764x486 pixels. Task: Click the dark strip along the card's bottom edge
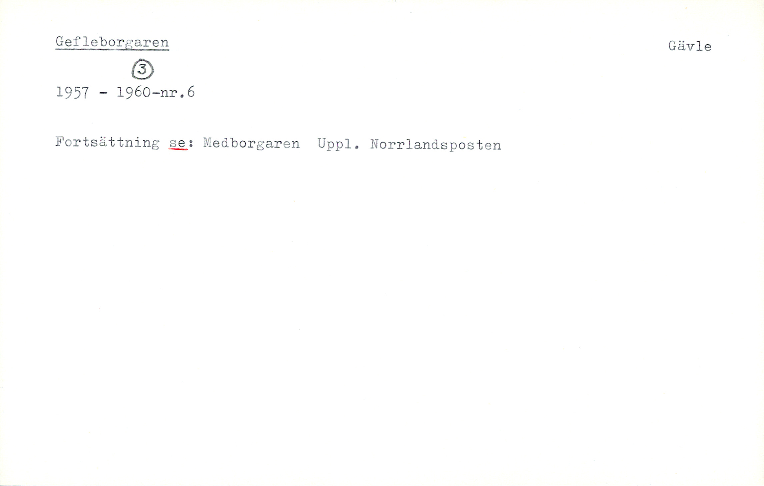click(382, 484)
